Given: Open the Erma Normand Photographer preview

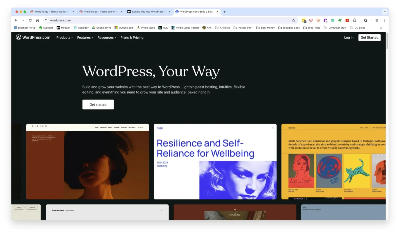Looking at the screenshot, I should (x=107, y=212).
